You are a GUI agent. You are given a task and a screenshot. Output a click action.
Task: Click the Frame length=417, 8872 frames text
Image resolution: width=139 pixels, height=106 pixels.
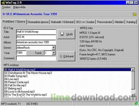click(x=97, y=54)
